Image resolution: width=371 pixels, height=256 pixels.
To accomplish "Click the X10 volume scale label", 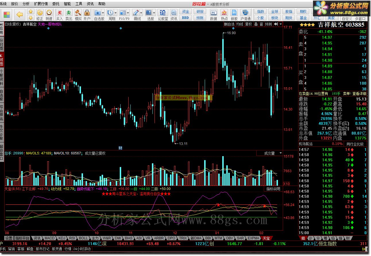I will pyautogui.click(x=286, y=184).
